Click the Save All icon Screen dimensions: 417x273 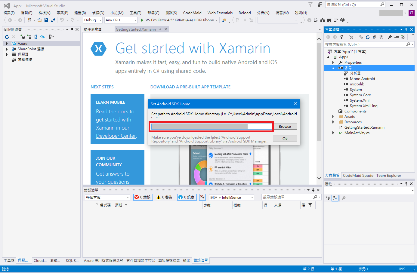pyautogui.click(x=53, y=20)
